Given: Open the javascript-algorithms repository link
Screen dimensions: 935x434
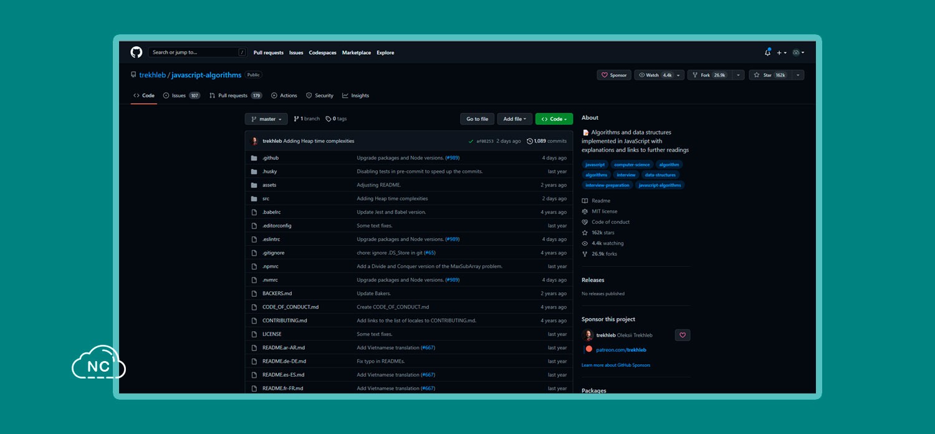Looking at the screenshot, I should tap(206, 75).
